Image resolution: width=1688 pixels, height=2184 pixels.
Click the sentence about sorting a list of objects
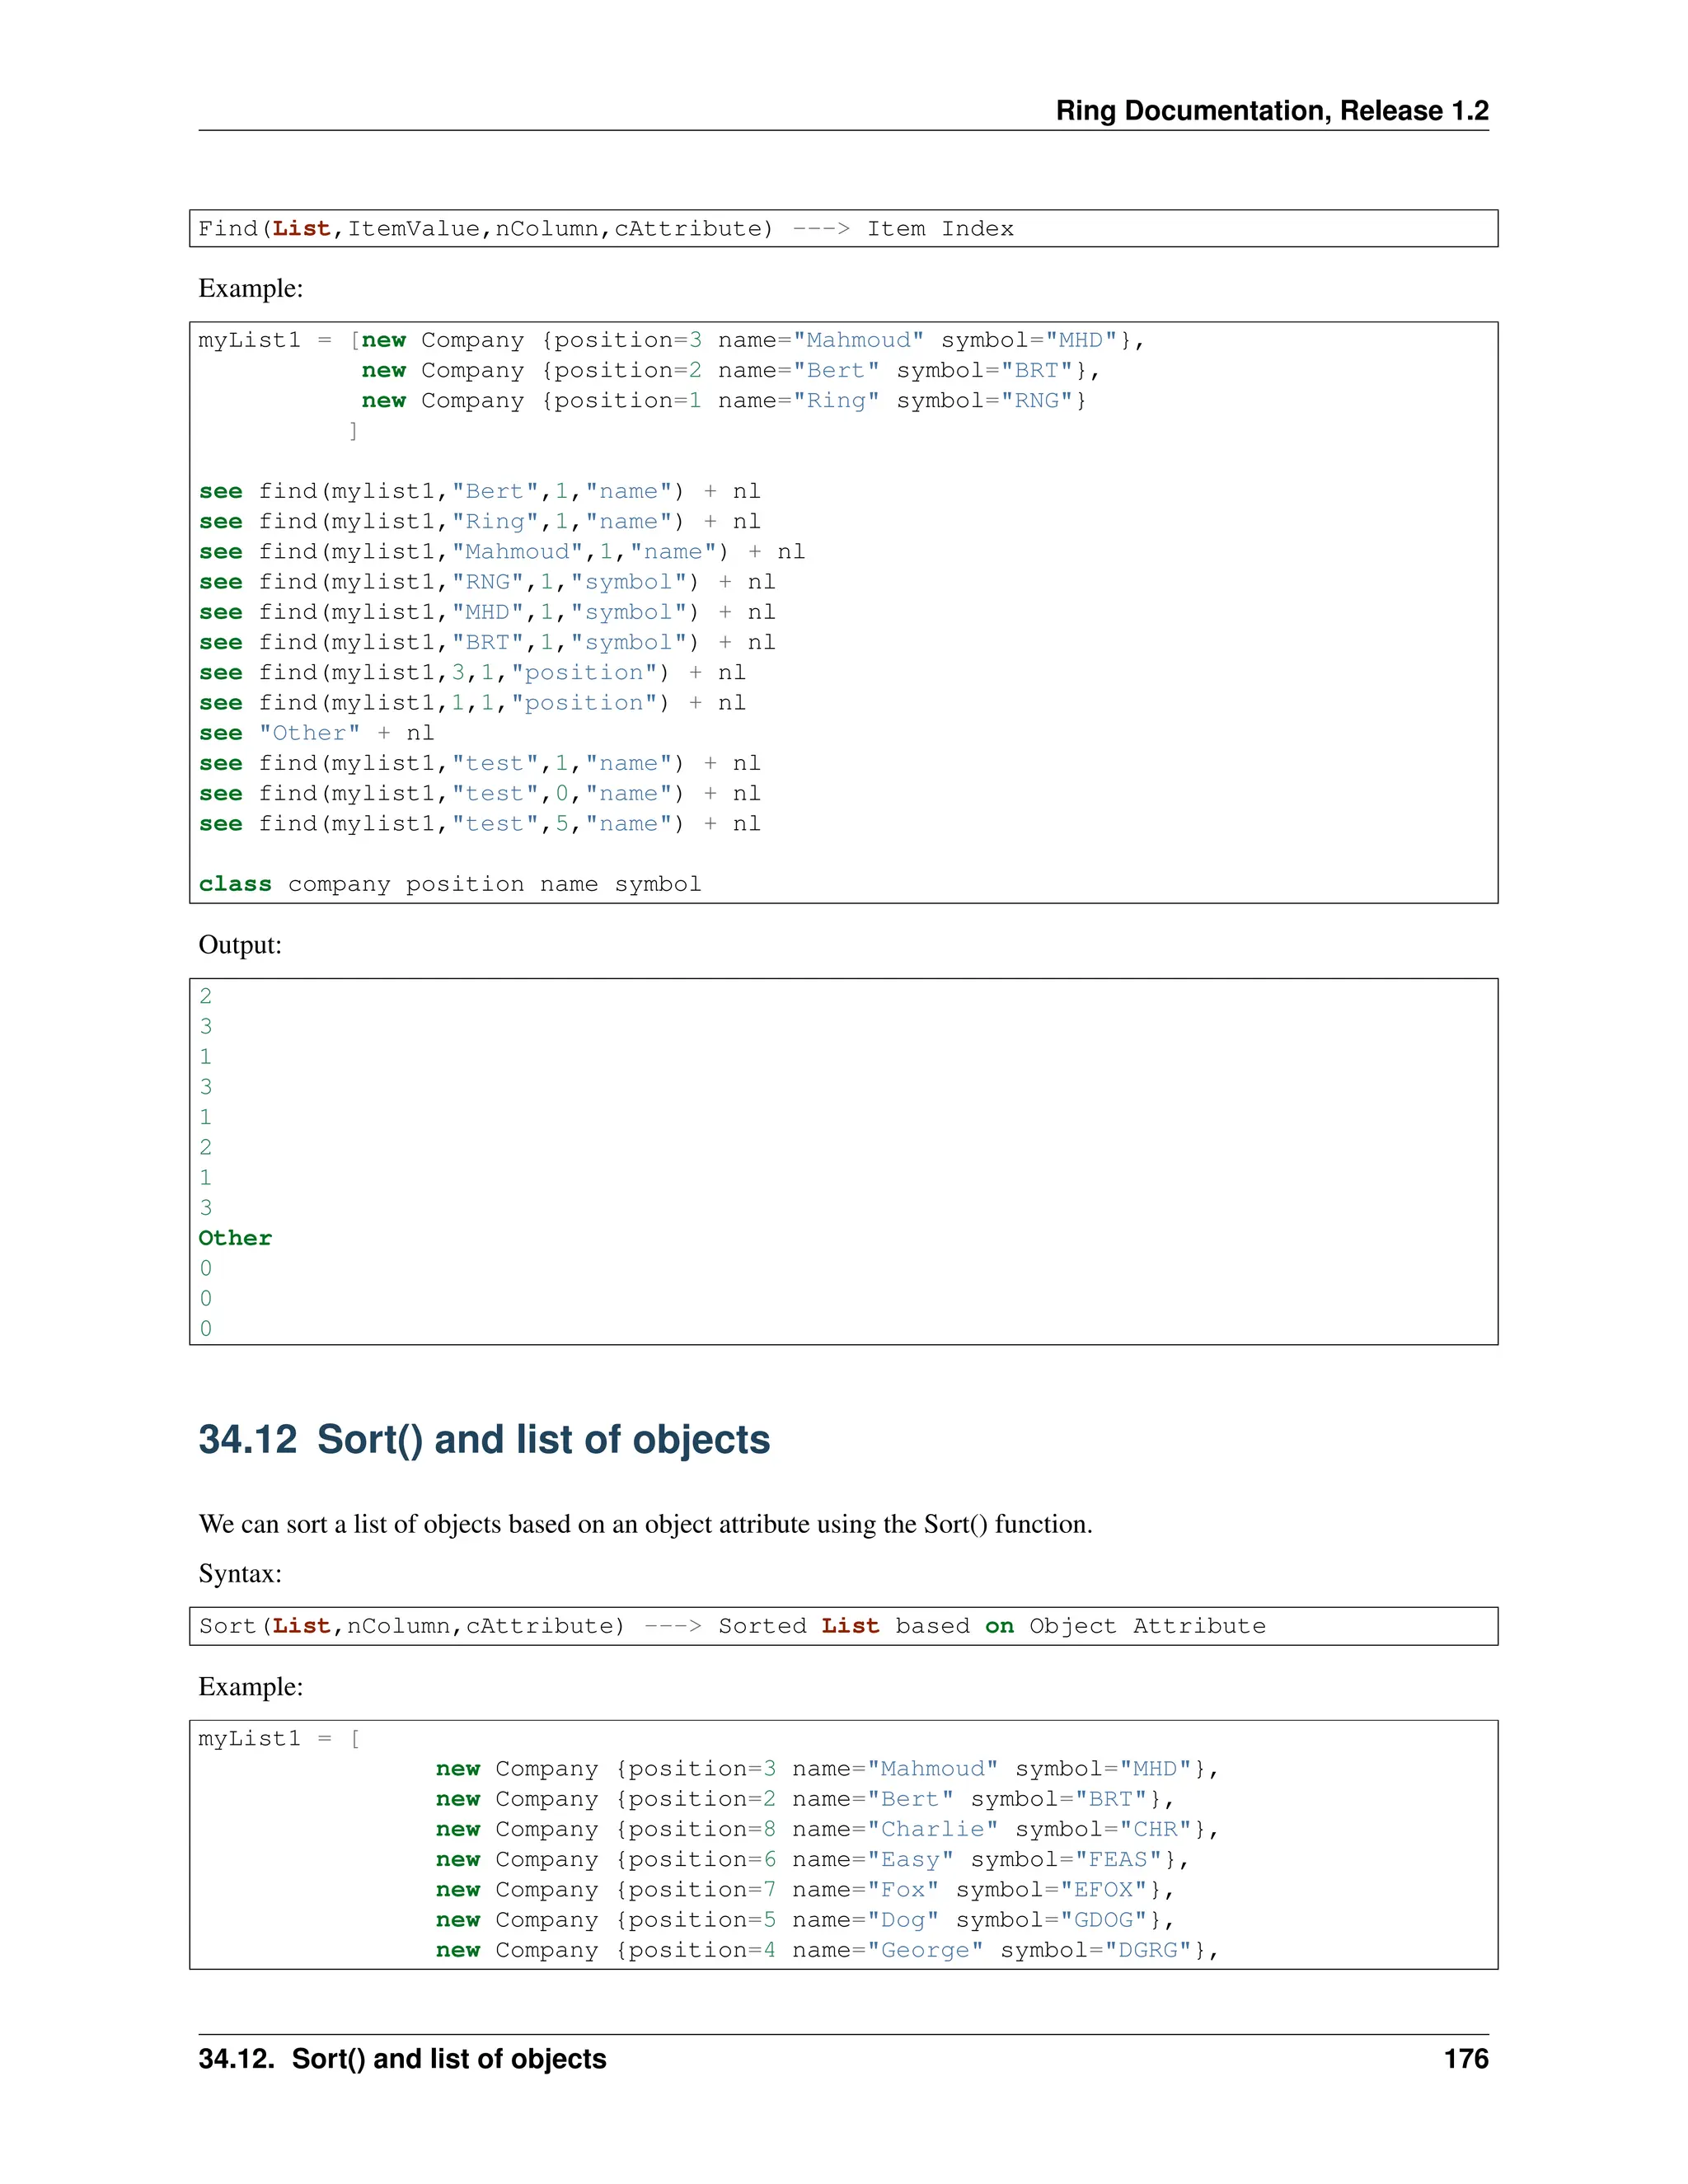645,1524
